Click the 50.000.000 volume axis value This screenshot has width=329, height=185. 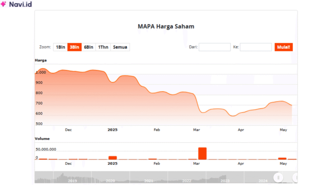point(46,149)
